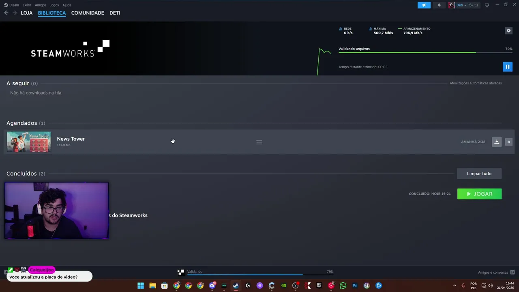Screen dimensions: 519x292
Task: Open WhatsApp from taskbar
Action: pos(343,286)
